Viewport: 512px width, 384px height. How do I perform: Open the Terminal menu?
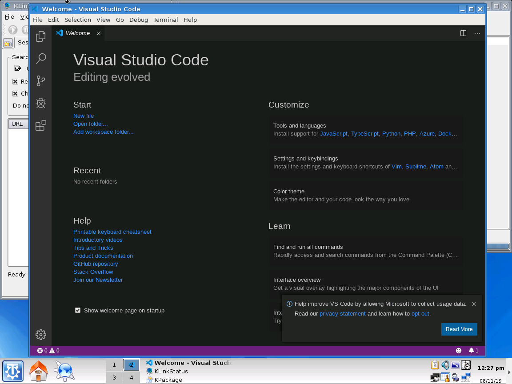165,20
